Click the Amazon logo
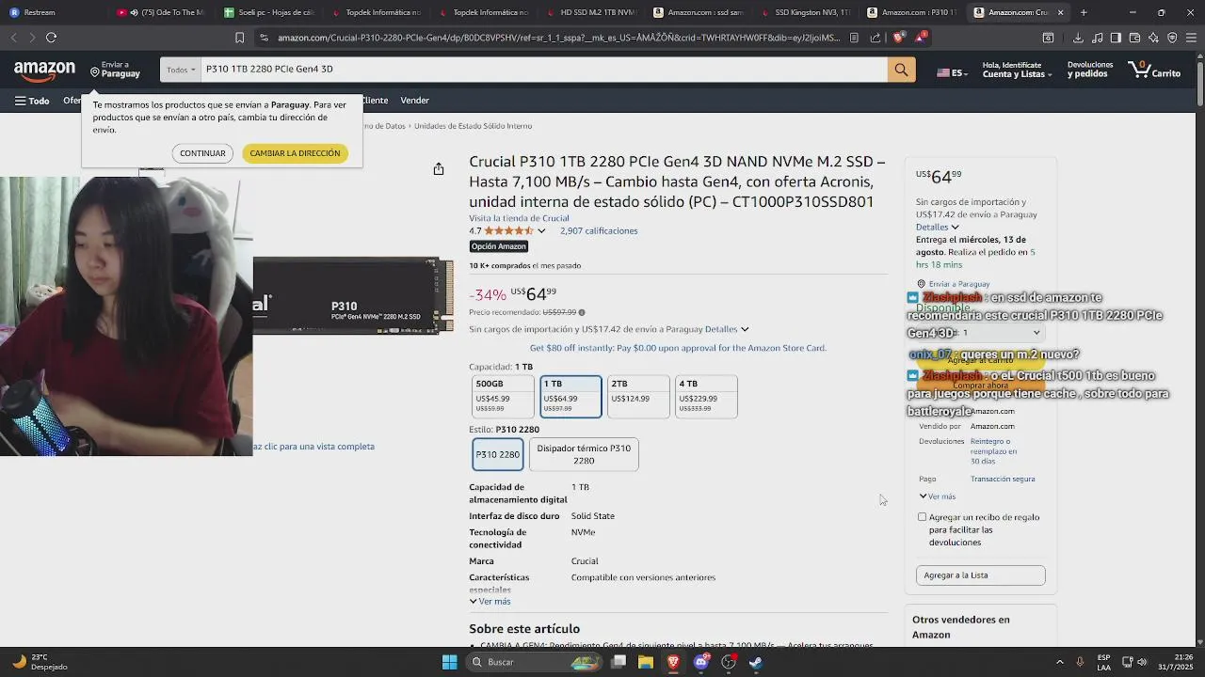Viewport: 1205px width, 677px height. pos(44,71)
